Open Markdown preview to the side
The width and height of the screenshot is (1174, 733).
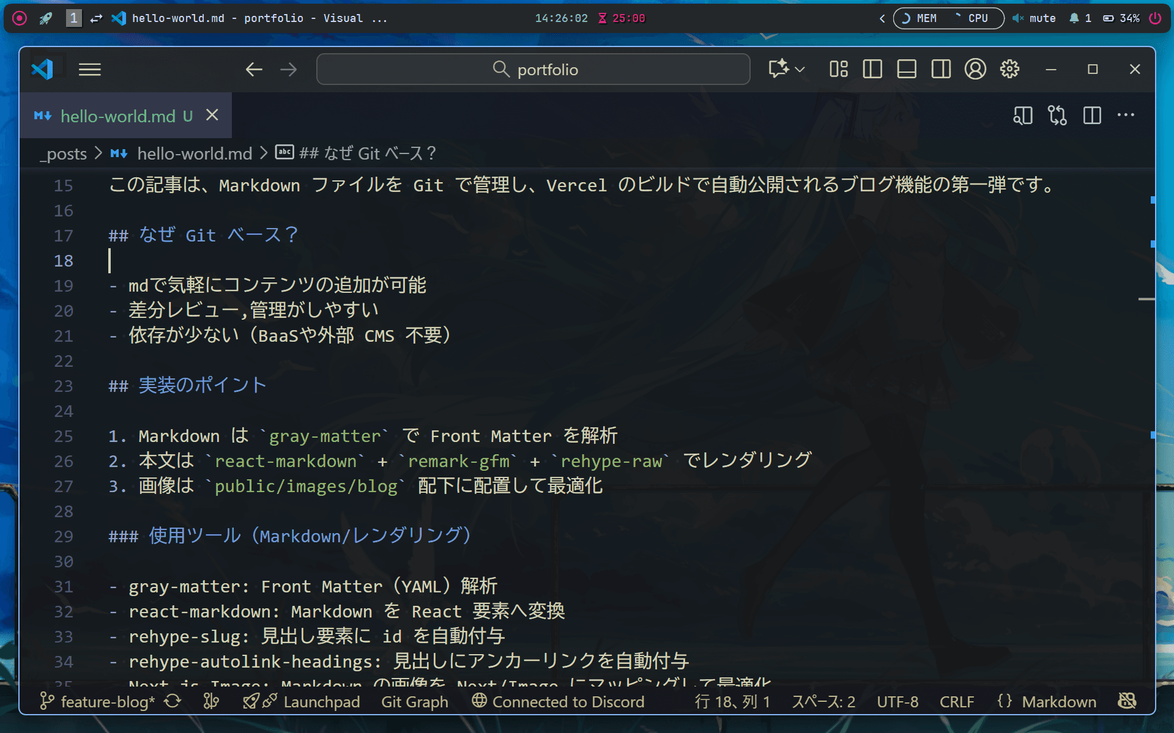click(x=1022, y=116)
